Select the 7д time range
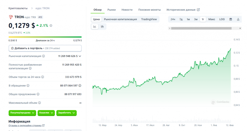The width and height of the screenshot is (247, 131). coord(181,19)
